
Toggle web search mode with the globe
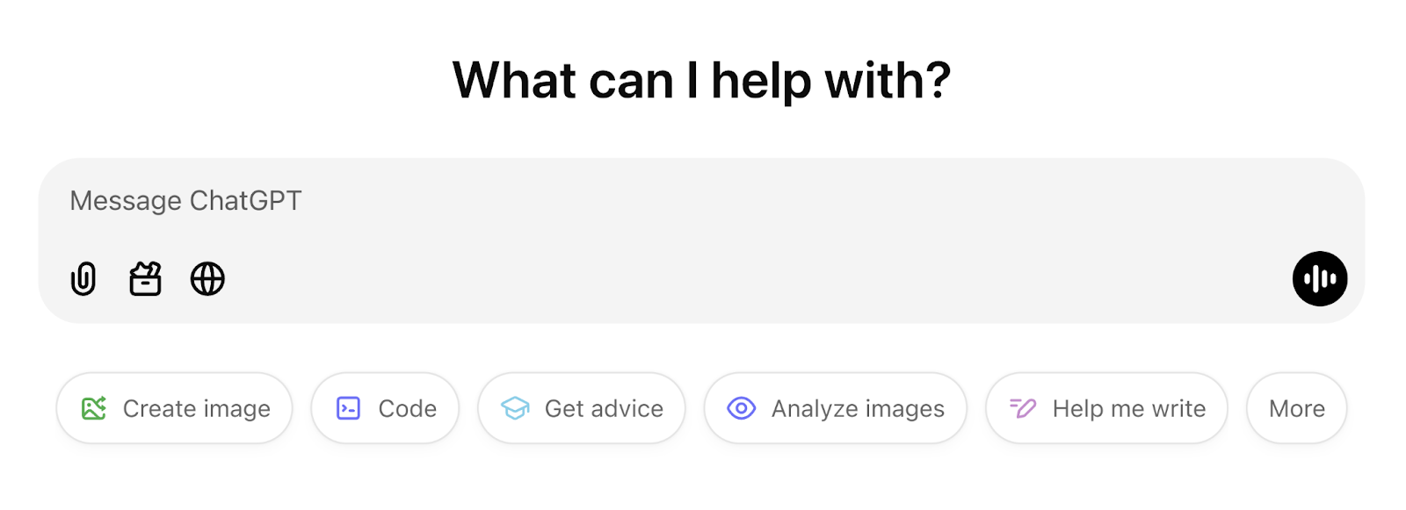pos(207,279)
